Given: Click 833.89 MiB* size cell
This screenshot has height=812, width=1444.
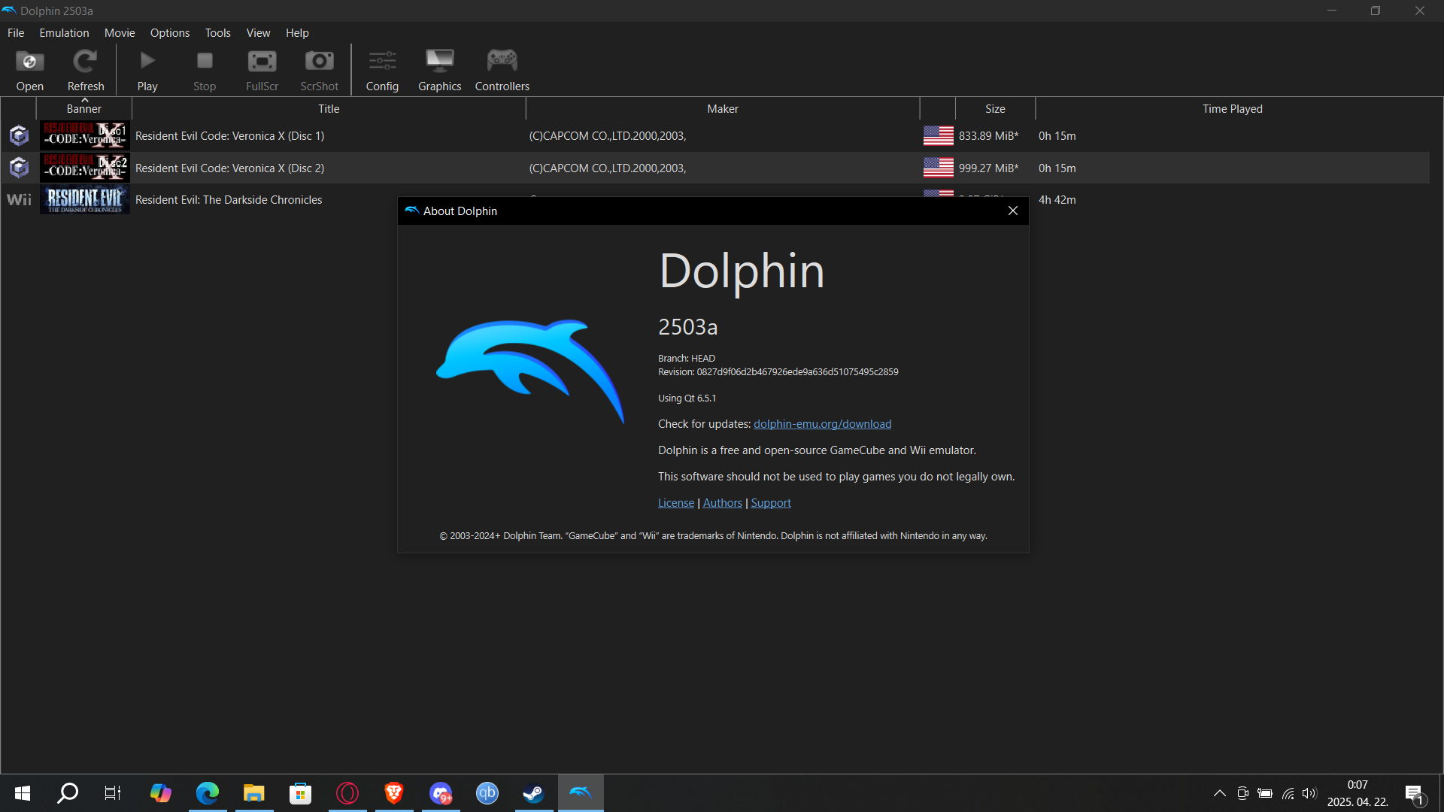Looking at the screenshot, I should coord(988,136).
